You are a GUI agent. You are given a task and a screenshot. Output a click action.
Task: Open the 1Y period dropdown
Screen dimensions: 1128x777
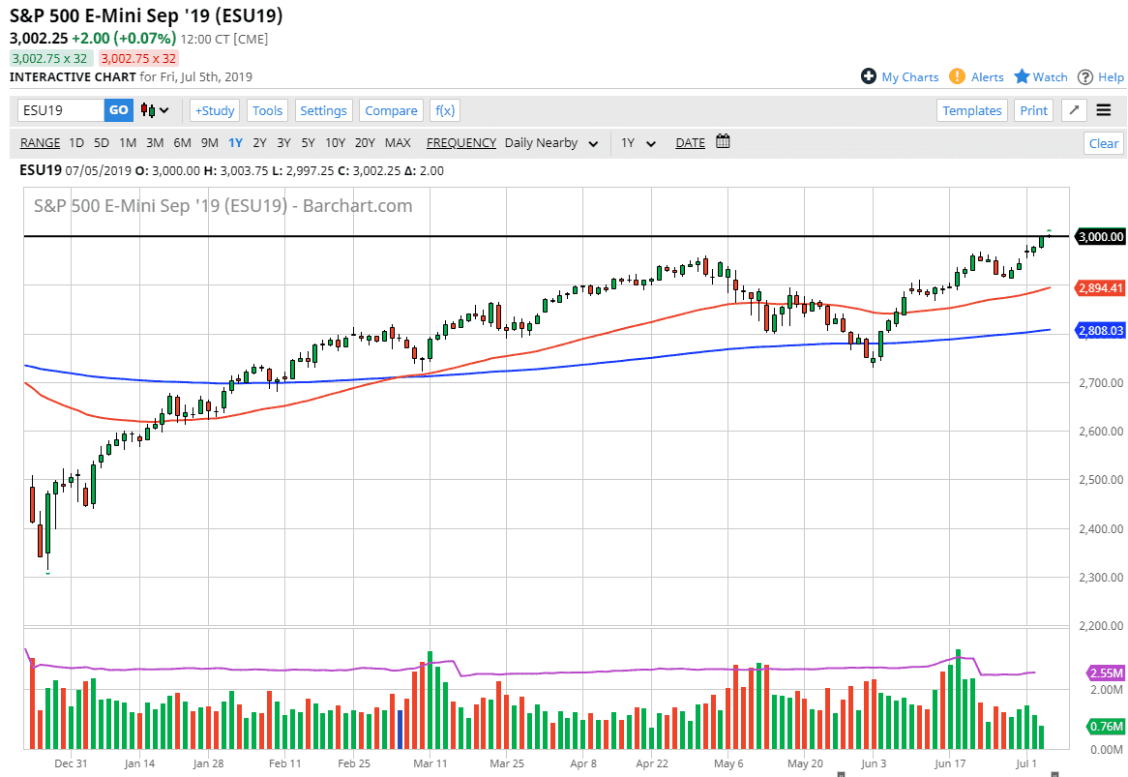[638, 142]
